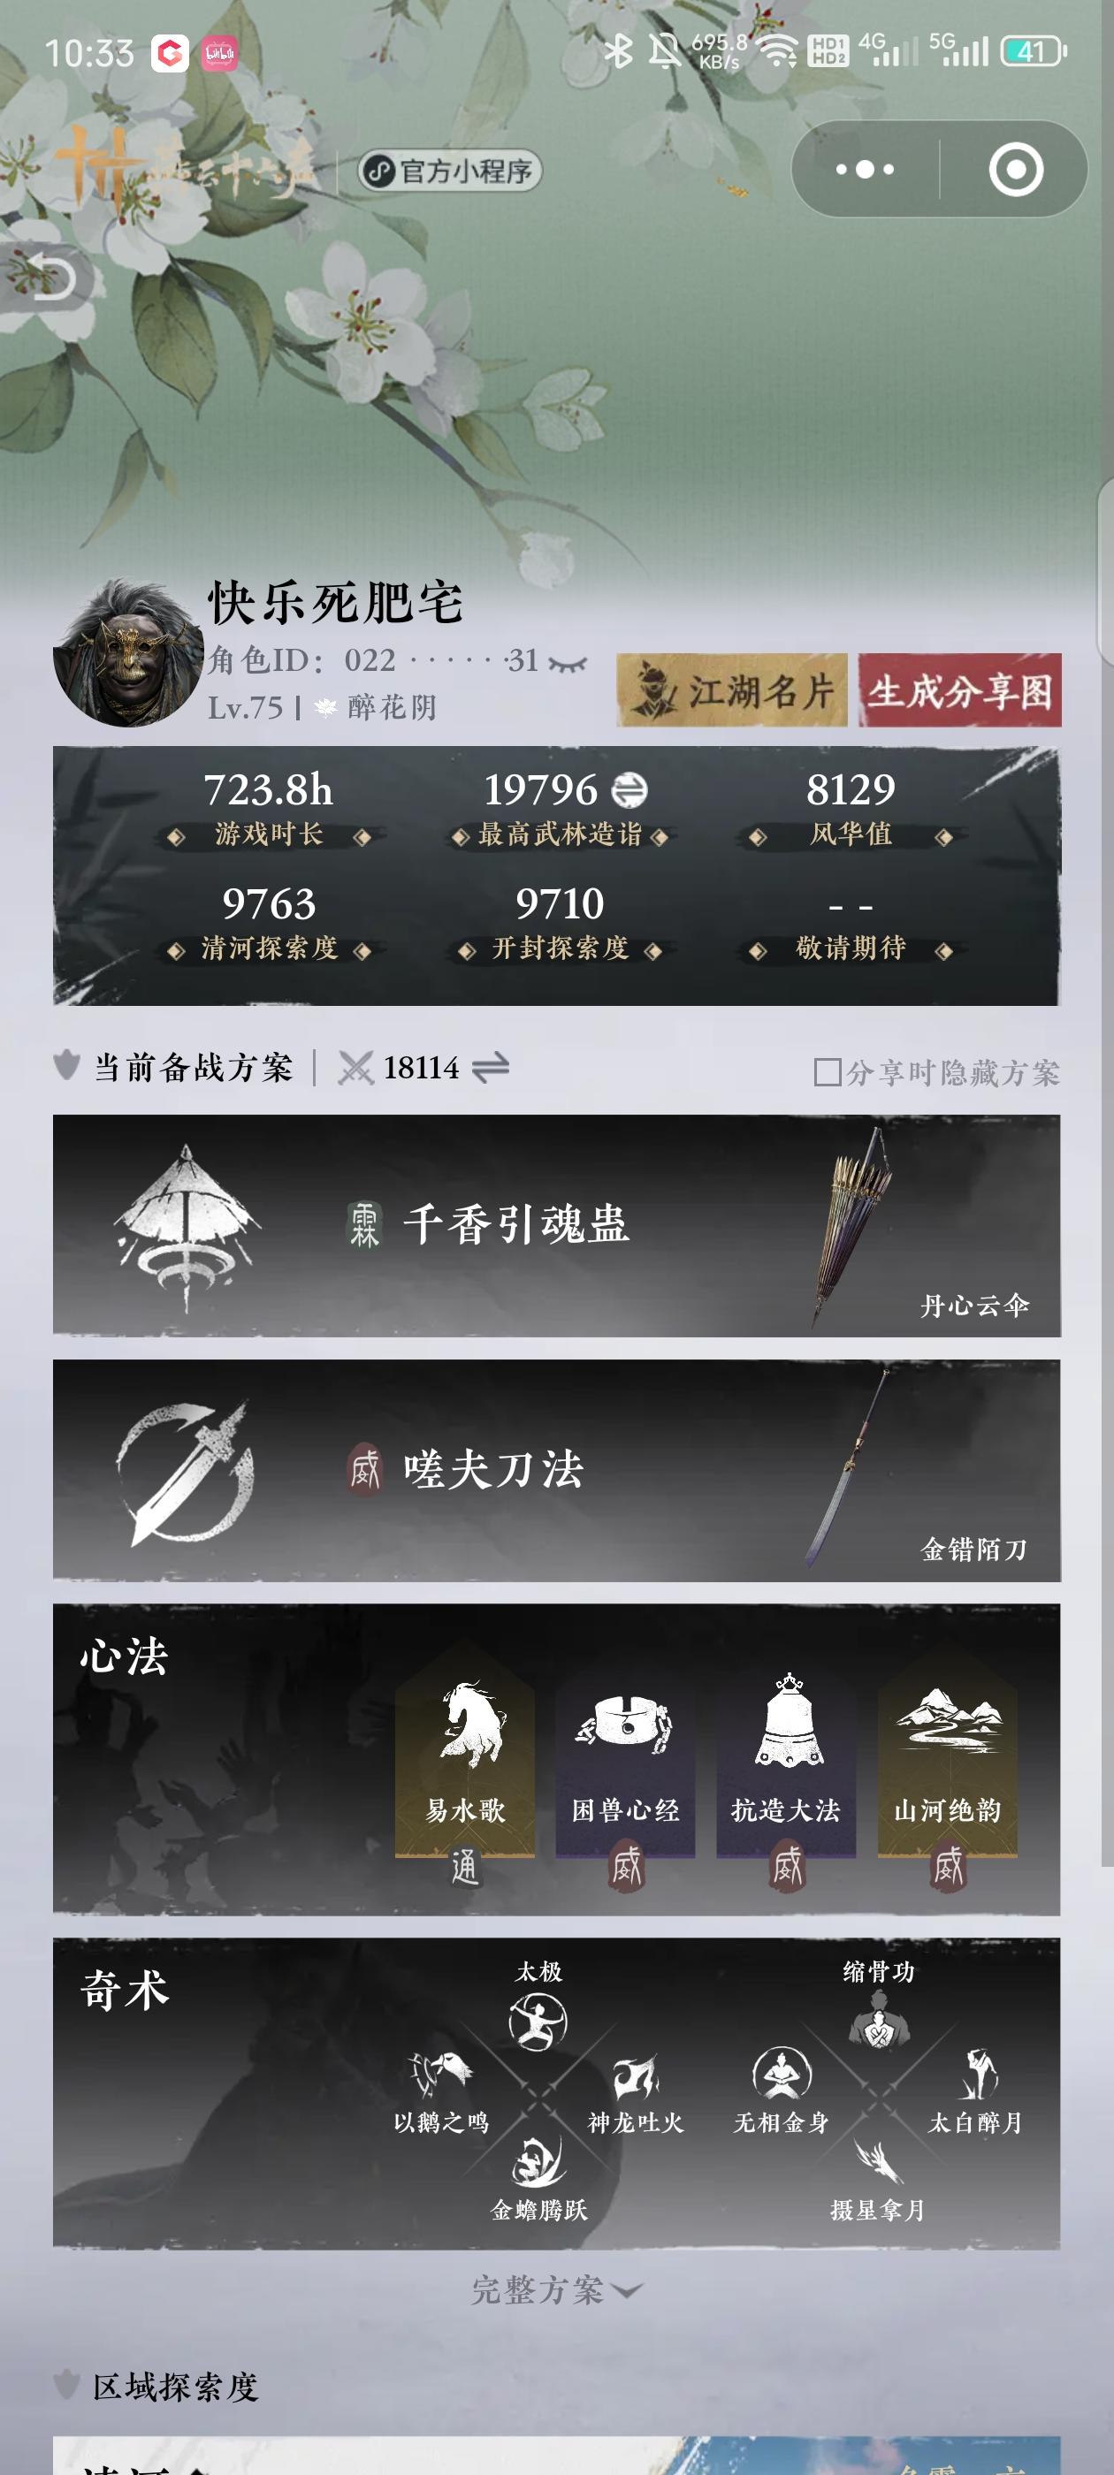Image resolution: width=1114 pixels, height=2475 pixels.
Task: Select the 易水歌 horse icon
Action: [x=467, y=1725]
